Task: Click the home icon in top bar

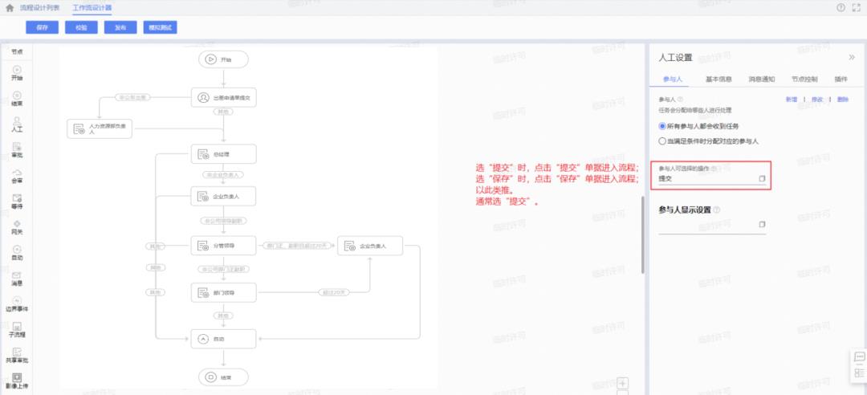Action: click(x=10, y=8)
